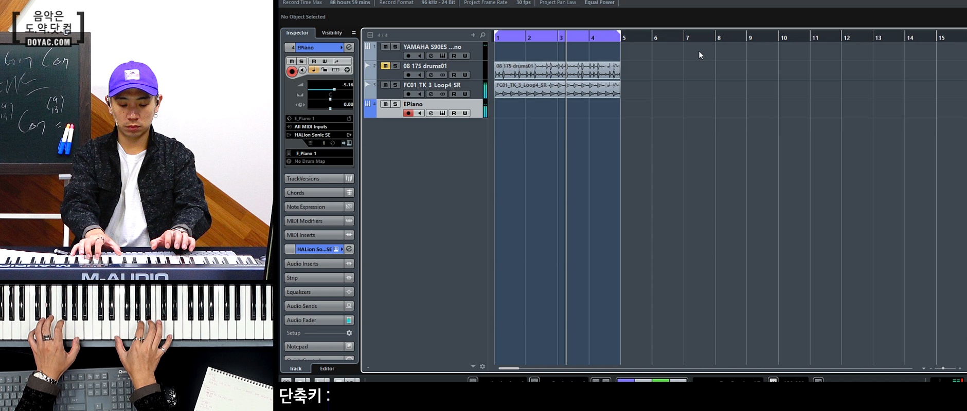Open Edit Channel Settings for EPiano in Inspector
The height and width of the screenshot is (411, 967).
point(349,47)
